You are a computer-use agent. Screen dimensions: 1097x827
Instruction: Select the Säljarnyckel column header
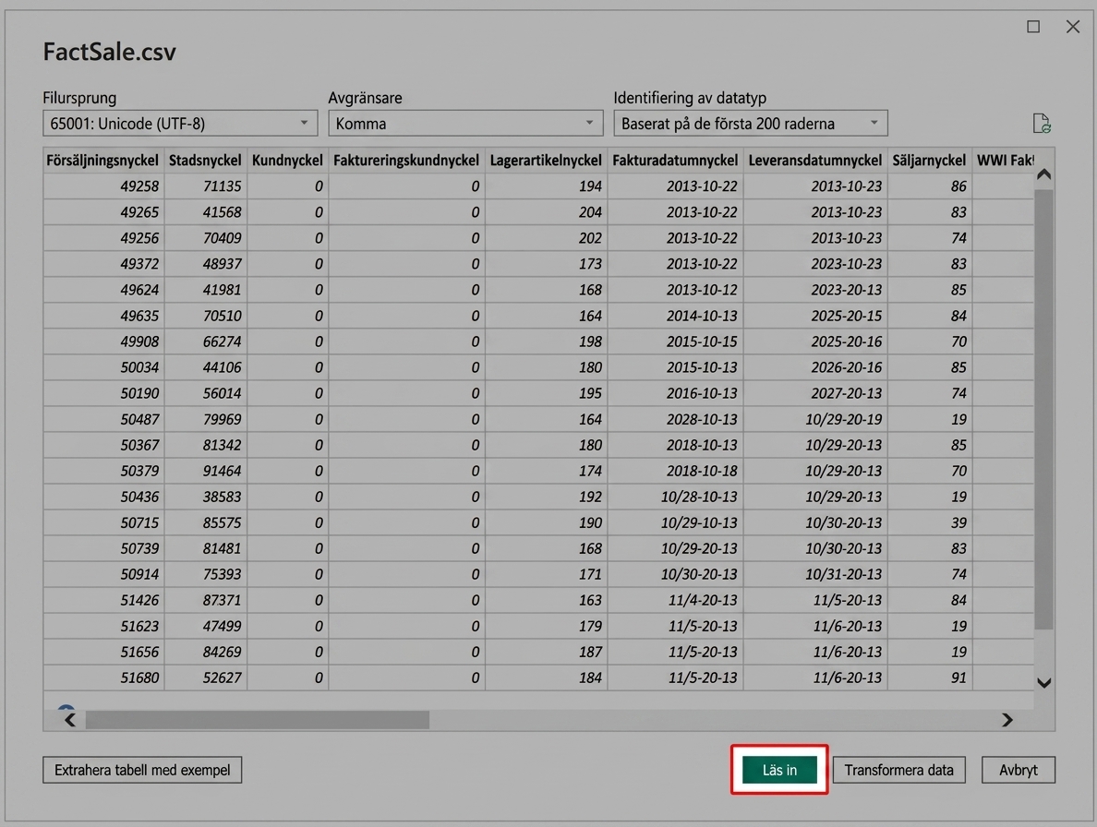(929, 160)
